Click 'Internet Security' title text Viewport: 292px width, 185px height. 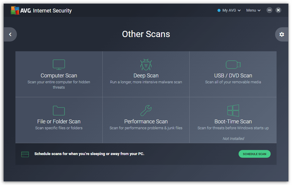[52, 11]
